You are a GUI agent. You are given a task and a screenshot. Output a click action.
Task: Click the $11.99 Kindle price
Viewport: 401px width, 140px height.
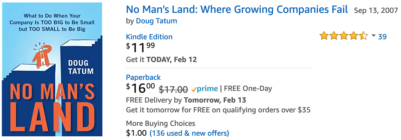click(x=141, y=47)
